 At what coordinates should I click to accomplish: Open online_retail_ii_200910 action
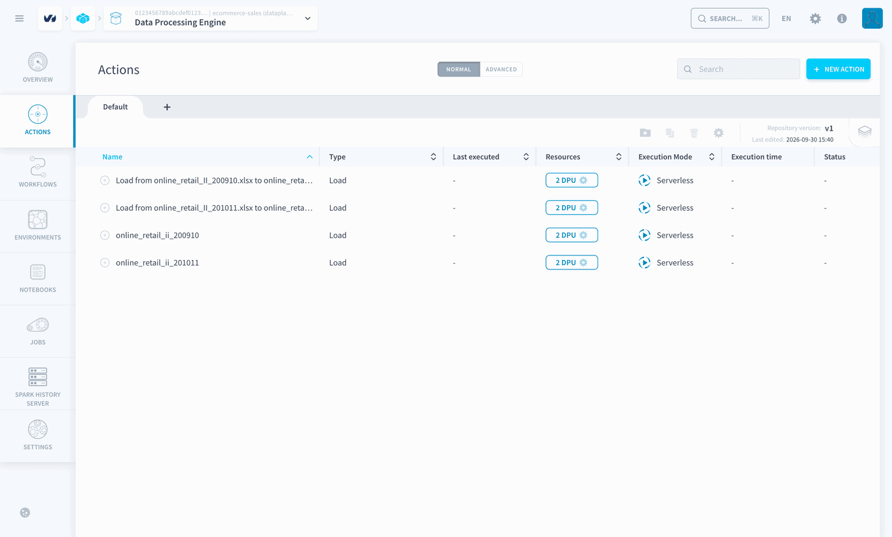point(157,235)
